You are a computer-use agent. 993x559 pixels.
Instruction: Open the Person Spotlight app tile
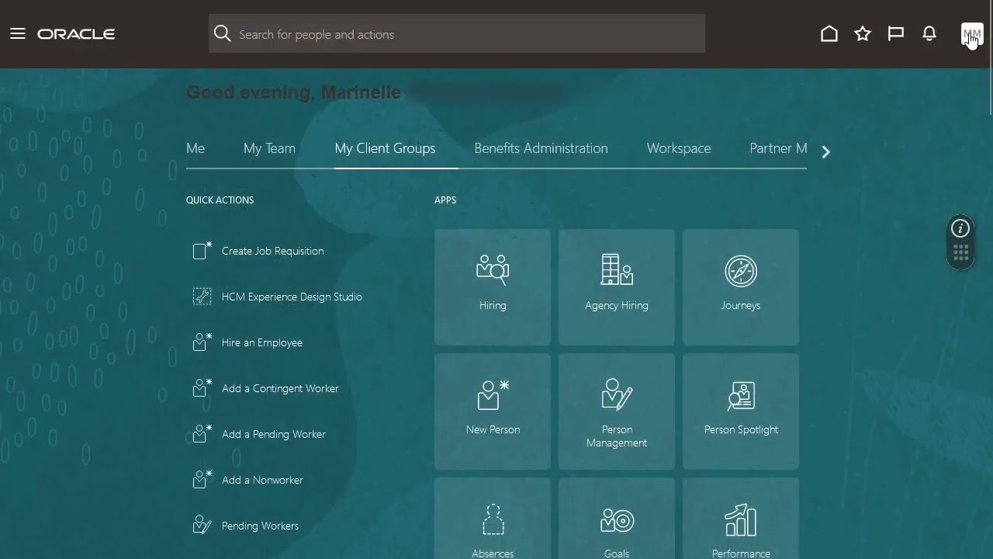pyautogui.click(x=741, y=411)
